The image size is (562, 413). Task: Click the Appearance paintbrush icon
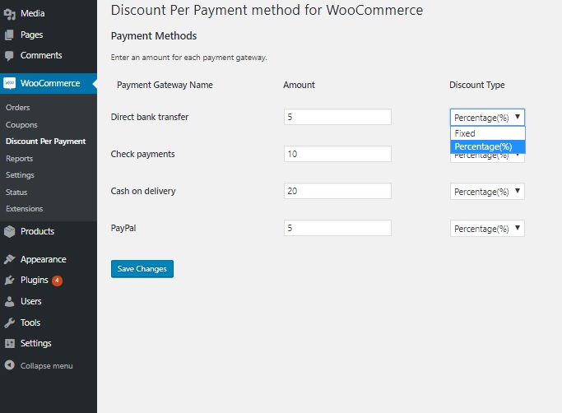pyautogui.click(x=10, y=259)
